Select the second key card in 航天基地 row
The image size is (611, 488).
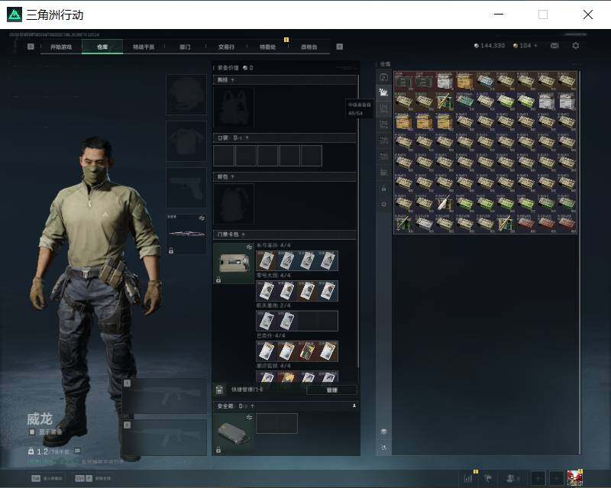click(287, 321)
